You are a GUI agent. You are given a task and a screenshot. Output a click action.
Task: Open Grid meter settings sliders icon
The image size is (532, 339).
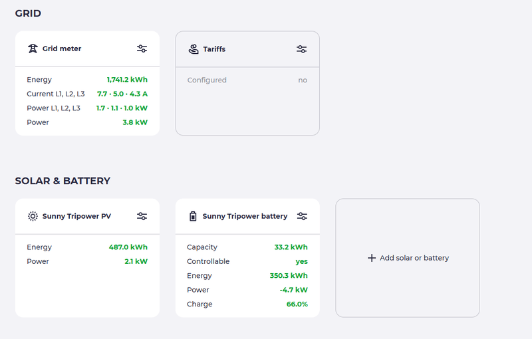pyautogui.click(x=142, y=49)
